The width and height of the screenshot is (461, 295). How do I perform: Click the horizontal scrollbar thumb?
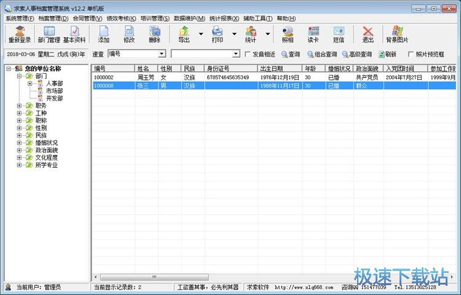pos(154,277)
